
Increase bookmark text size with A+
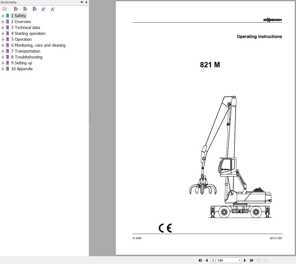click(x=44, y=9)
